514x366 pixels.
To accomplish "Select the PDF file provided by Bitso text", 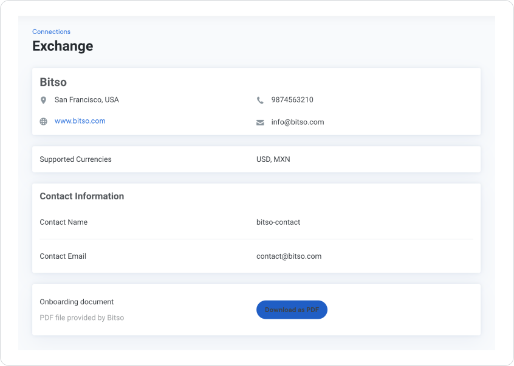I will click(x=81, y=318).
